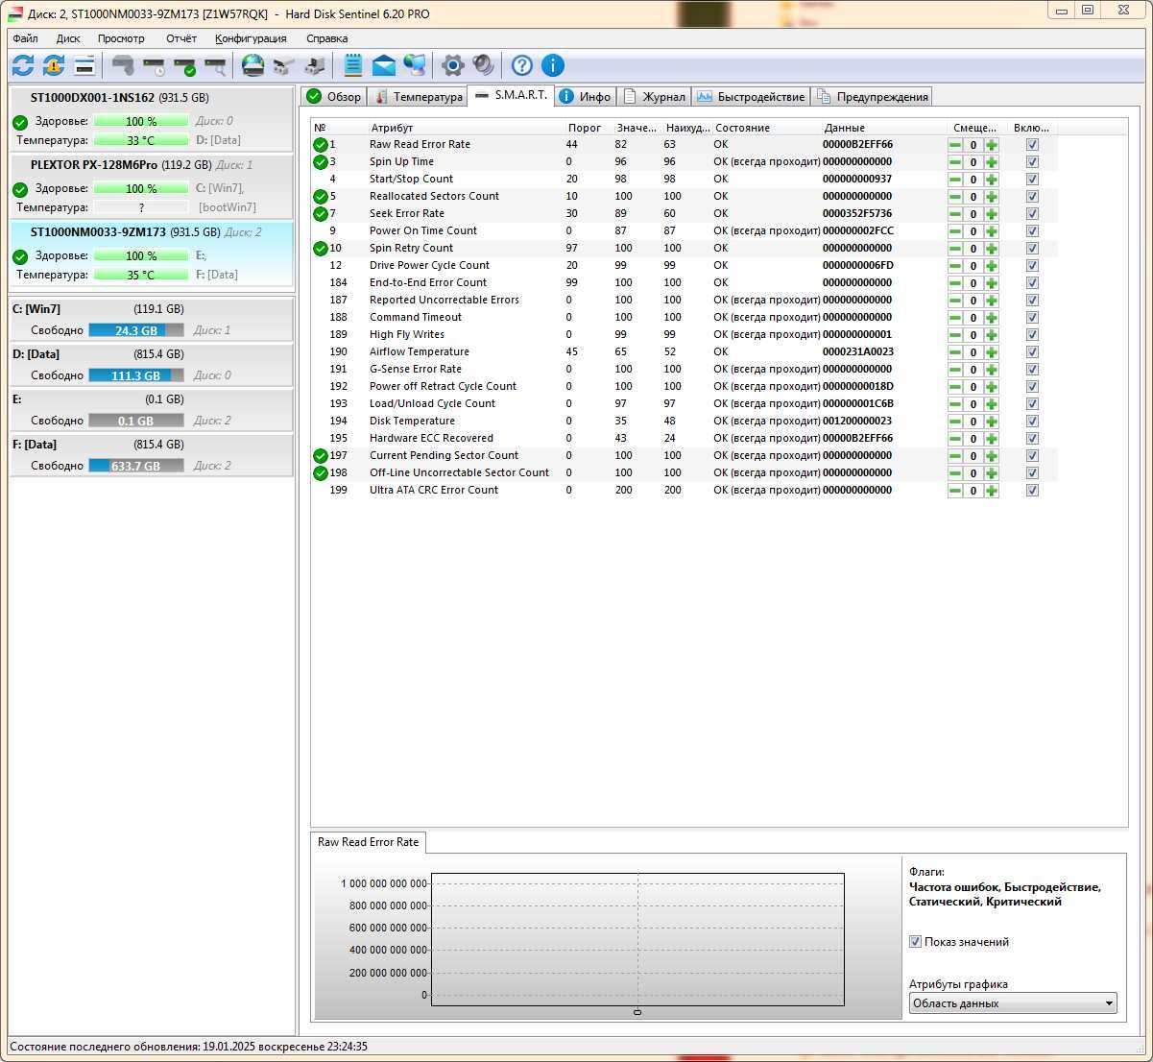Uncheck enable box for Spin Retry Count
The image size is (1153, 1062).
click(x=1032, y=249)
